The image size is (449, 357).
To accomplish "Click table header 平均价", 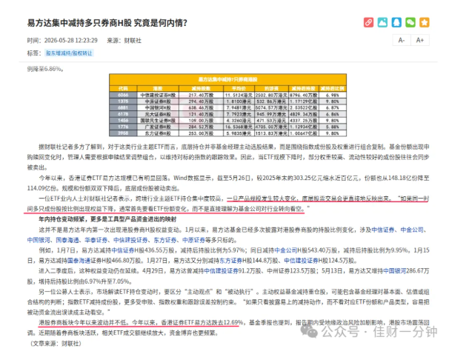I will pos(239,88).
